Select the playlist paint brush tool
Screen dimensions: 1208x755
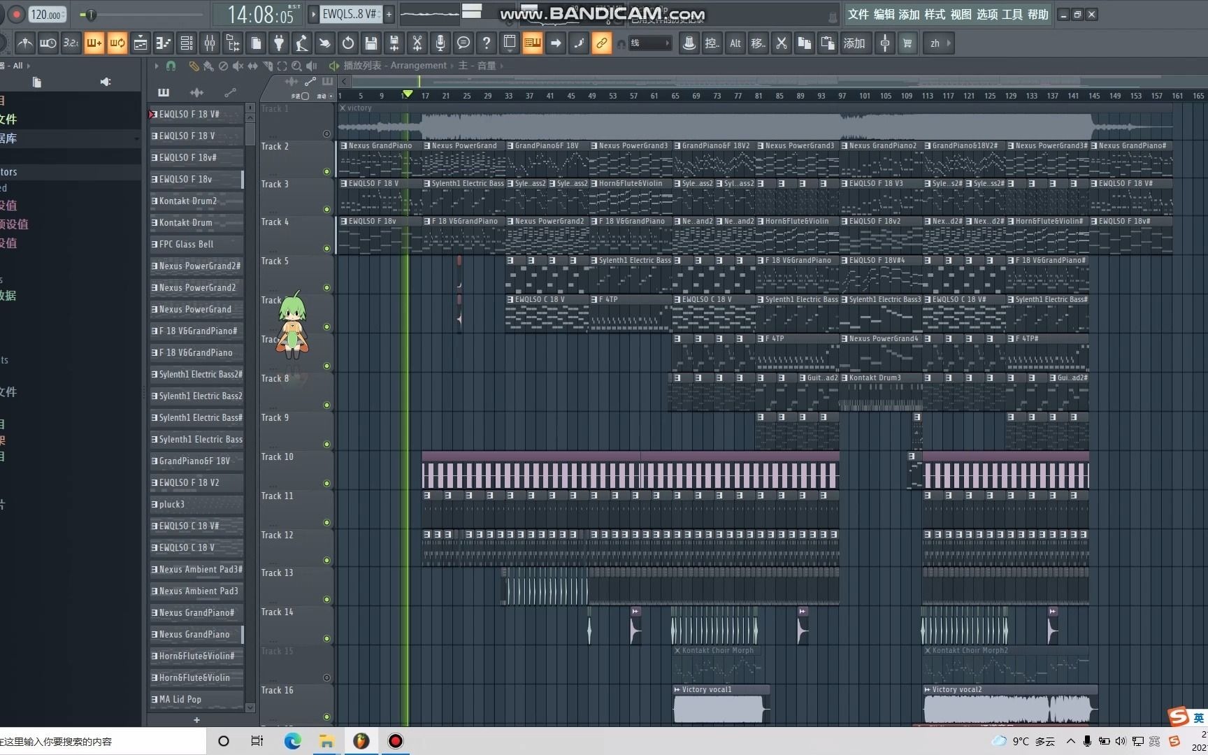pyautogui.click(x=208, y=66)
